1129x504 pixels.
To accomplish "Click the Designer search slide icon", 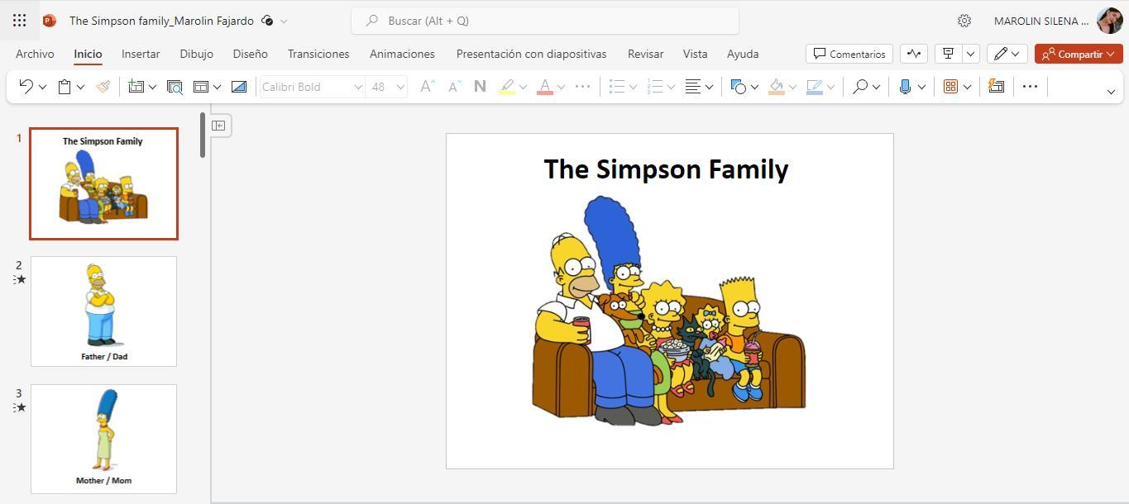I will click(x=175, y=86).
